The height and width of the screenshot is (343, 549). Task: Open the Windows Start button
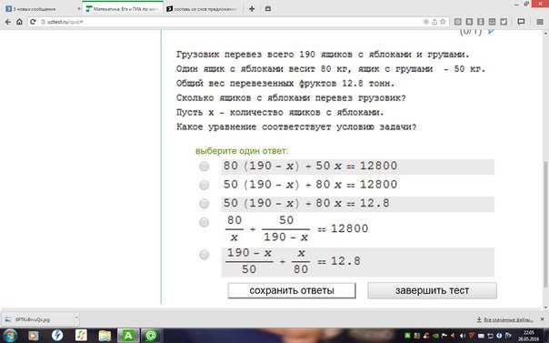(9, 336)
